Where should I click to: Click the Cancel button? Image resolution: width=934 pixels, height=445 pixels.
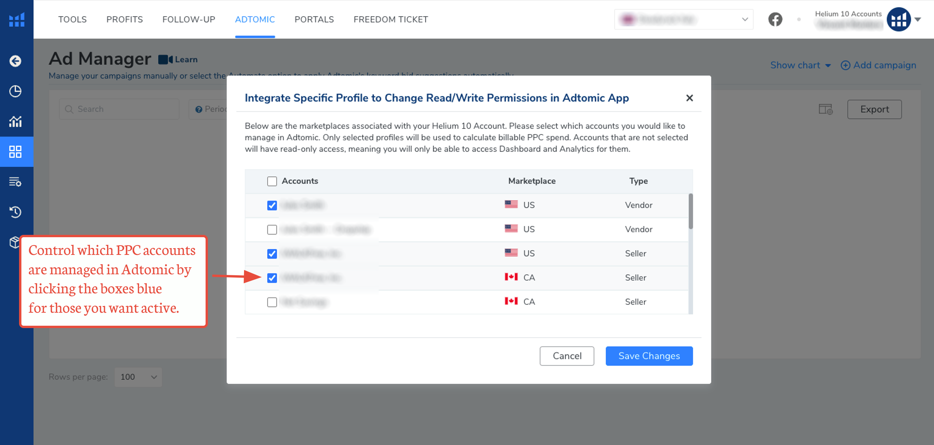click(x=567, y=356)
